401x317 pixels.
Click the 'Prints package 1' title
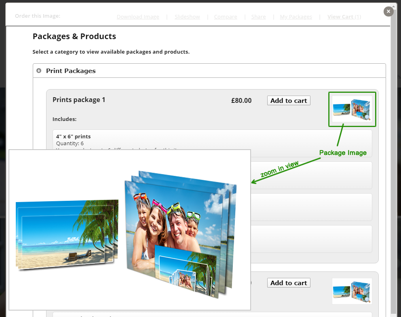(x=79, y=100)
